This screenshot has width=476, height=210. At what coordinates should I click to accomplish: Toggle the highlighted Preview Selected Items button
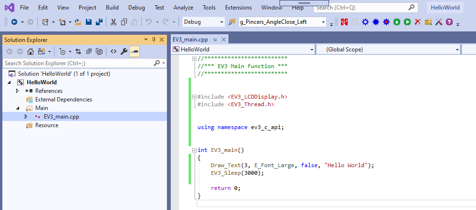[134, 51]
